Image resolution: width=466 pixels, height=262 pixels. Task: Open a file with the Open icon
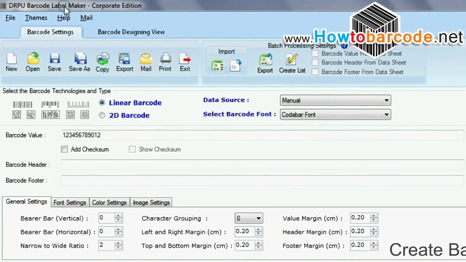(x=33, y=59)
